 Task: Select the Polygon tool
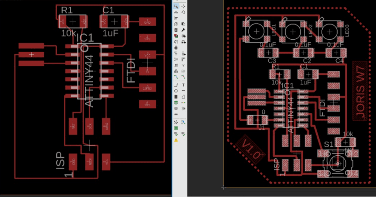click(183, 97)
